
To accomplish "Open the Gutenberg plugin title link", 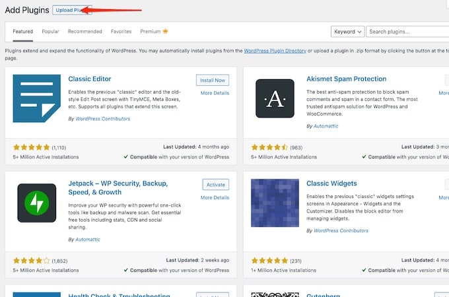I will [x=323, y=295].
